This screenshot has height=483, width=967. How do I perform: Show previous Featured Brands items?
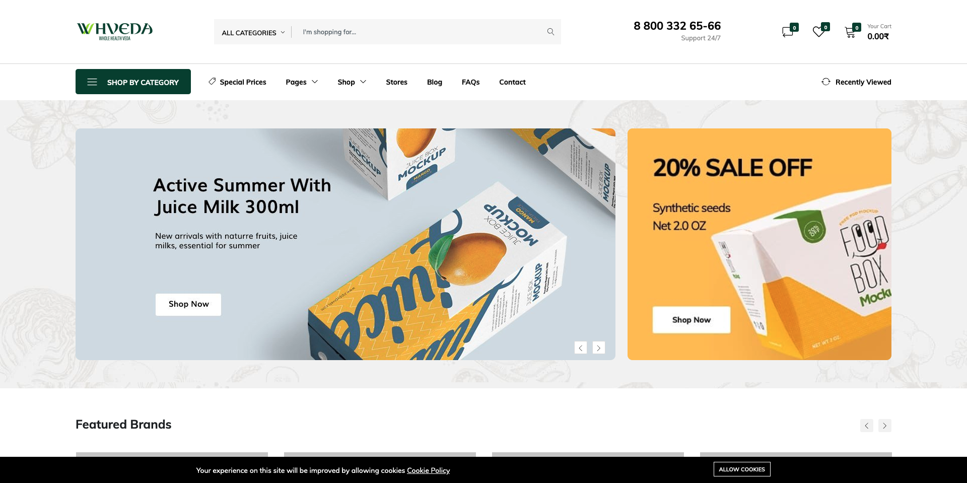867,426
